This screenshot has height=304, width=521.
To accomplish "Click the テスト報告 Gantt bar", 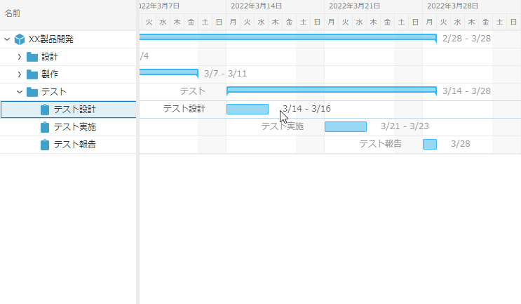I will click(x=429, y=144).
